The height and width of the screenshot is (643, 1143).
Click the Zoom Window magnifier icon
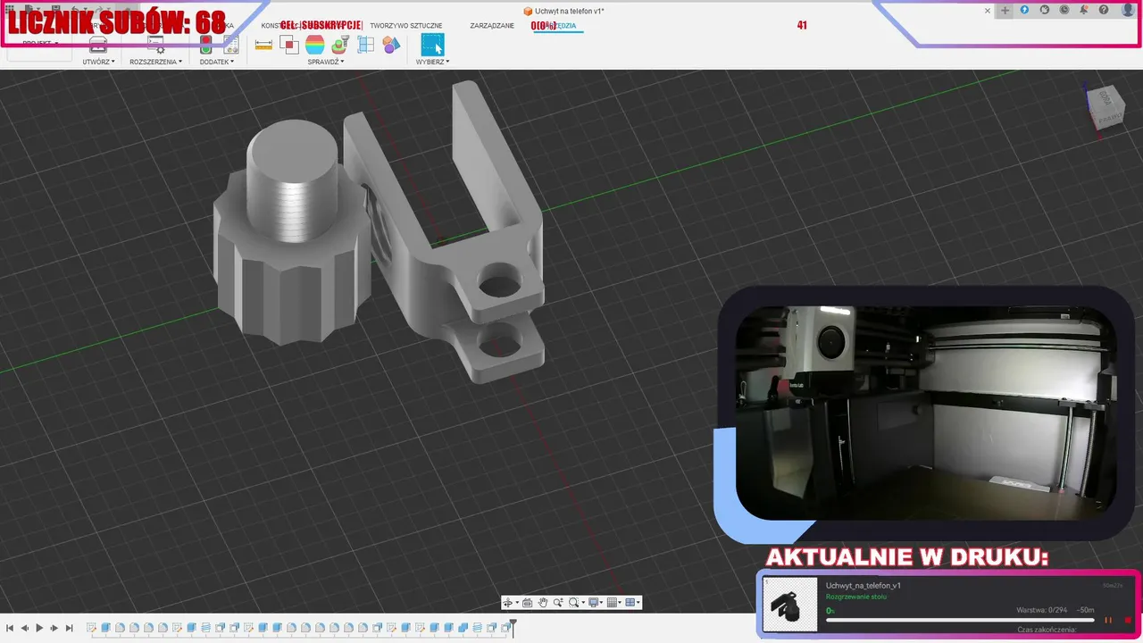(574, 603)
